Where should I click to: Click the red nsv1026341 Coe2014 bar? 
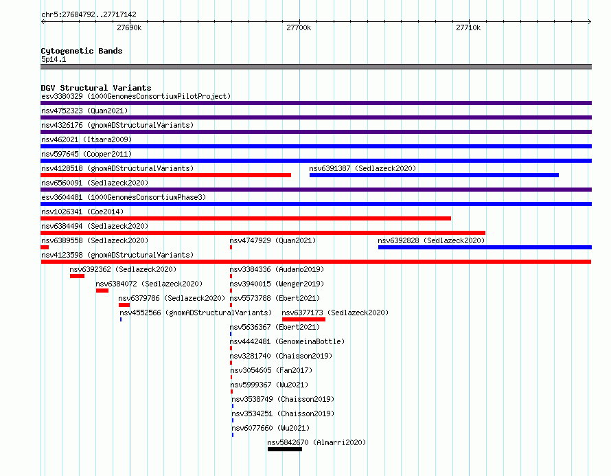(x=246, y=218)
